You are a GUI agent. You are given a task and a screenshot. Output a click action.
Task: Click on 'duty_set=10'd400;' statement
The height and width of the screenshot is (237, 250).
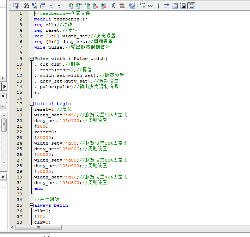pos(58,166)
